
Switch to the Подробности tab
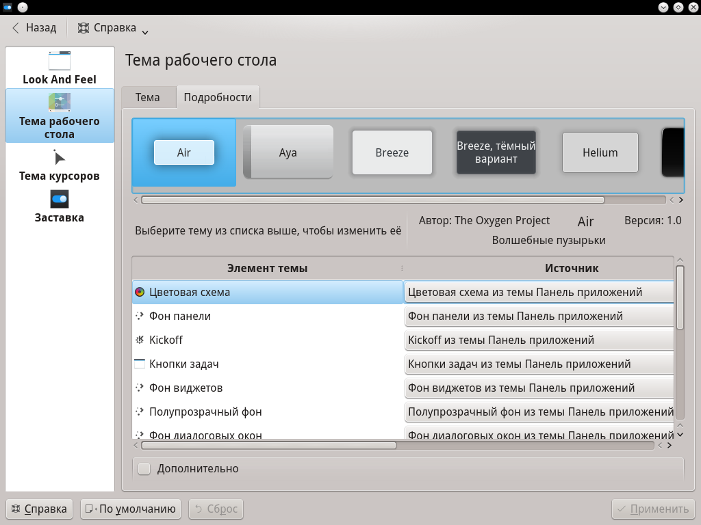pyautogui.click(x=218, y=97)
